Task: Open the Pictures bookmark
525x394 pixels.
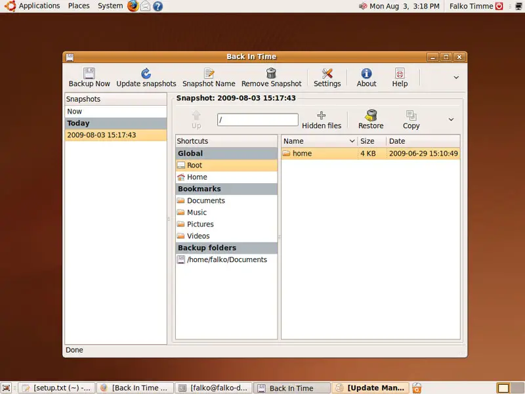Action: pos(226,224)
